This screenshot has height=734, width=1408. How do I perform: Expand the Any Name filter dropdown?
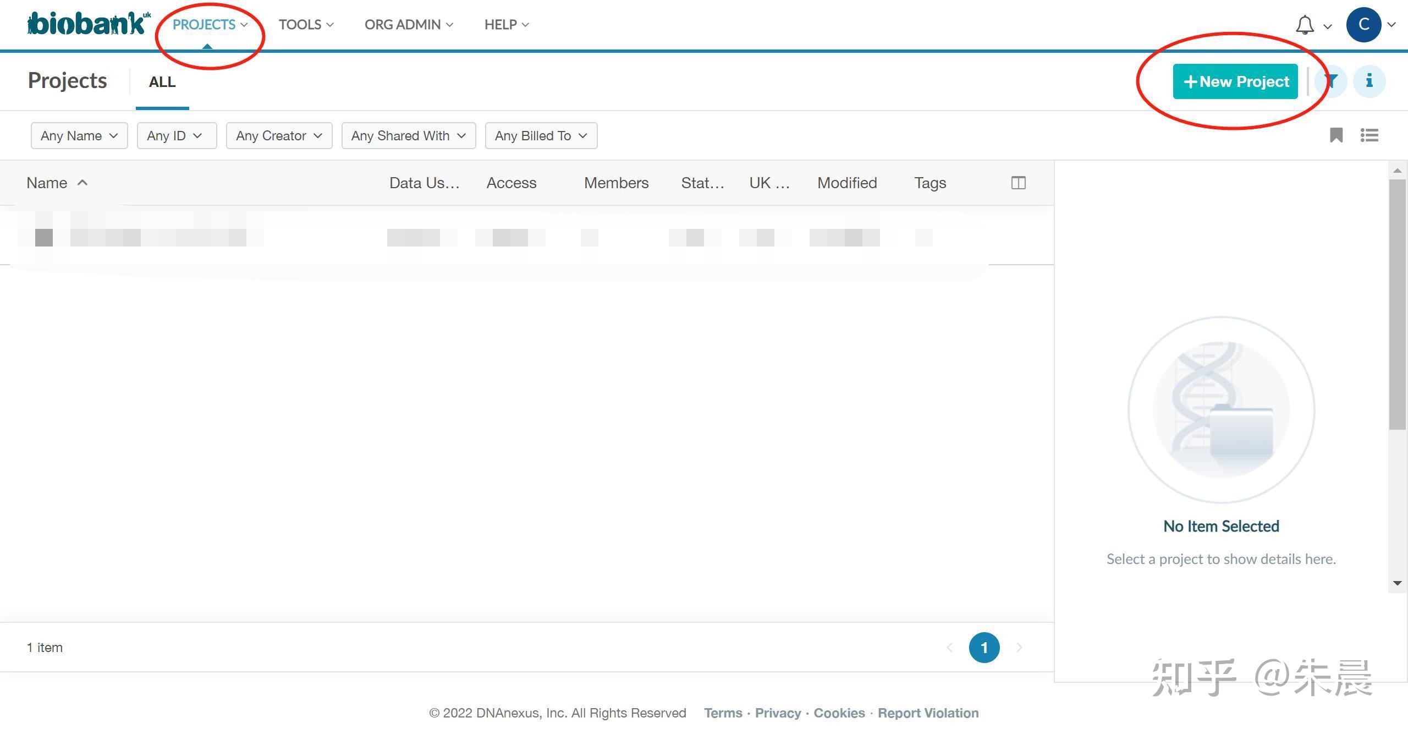coord(79,136)
